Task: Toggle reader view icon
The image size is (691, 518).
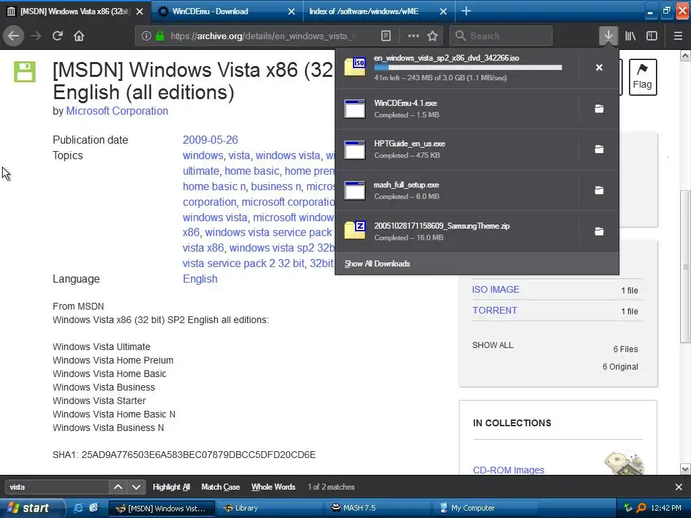Action: point(385,36)
